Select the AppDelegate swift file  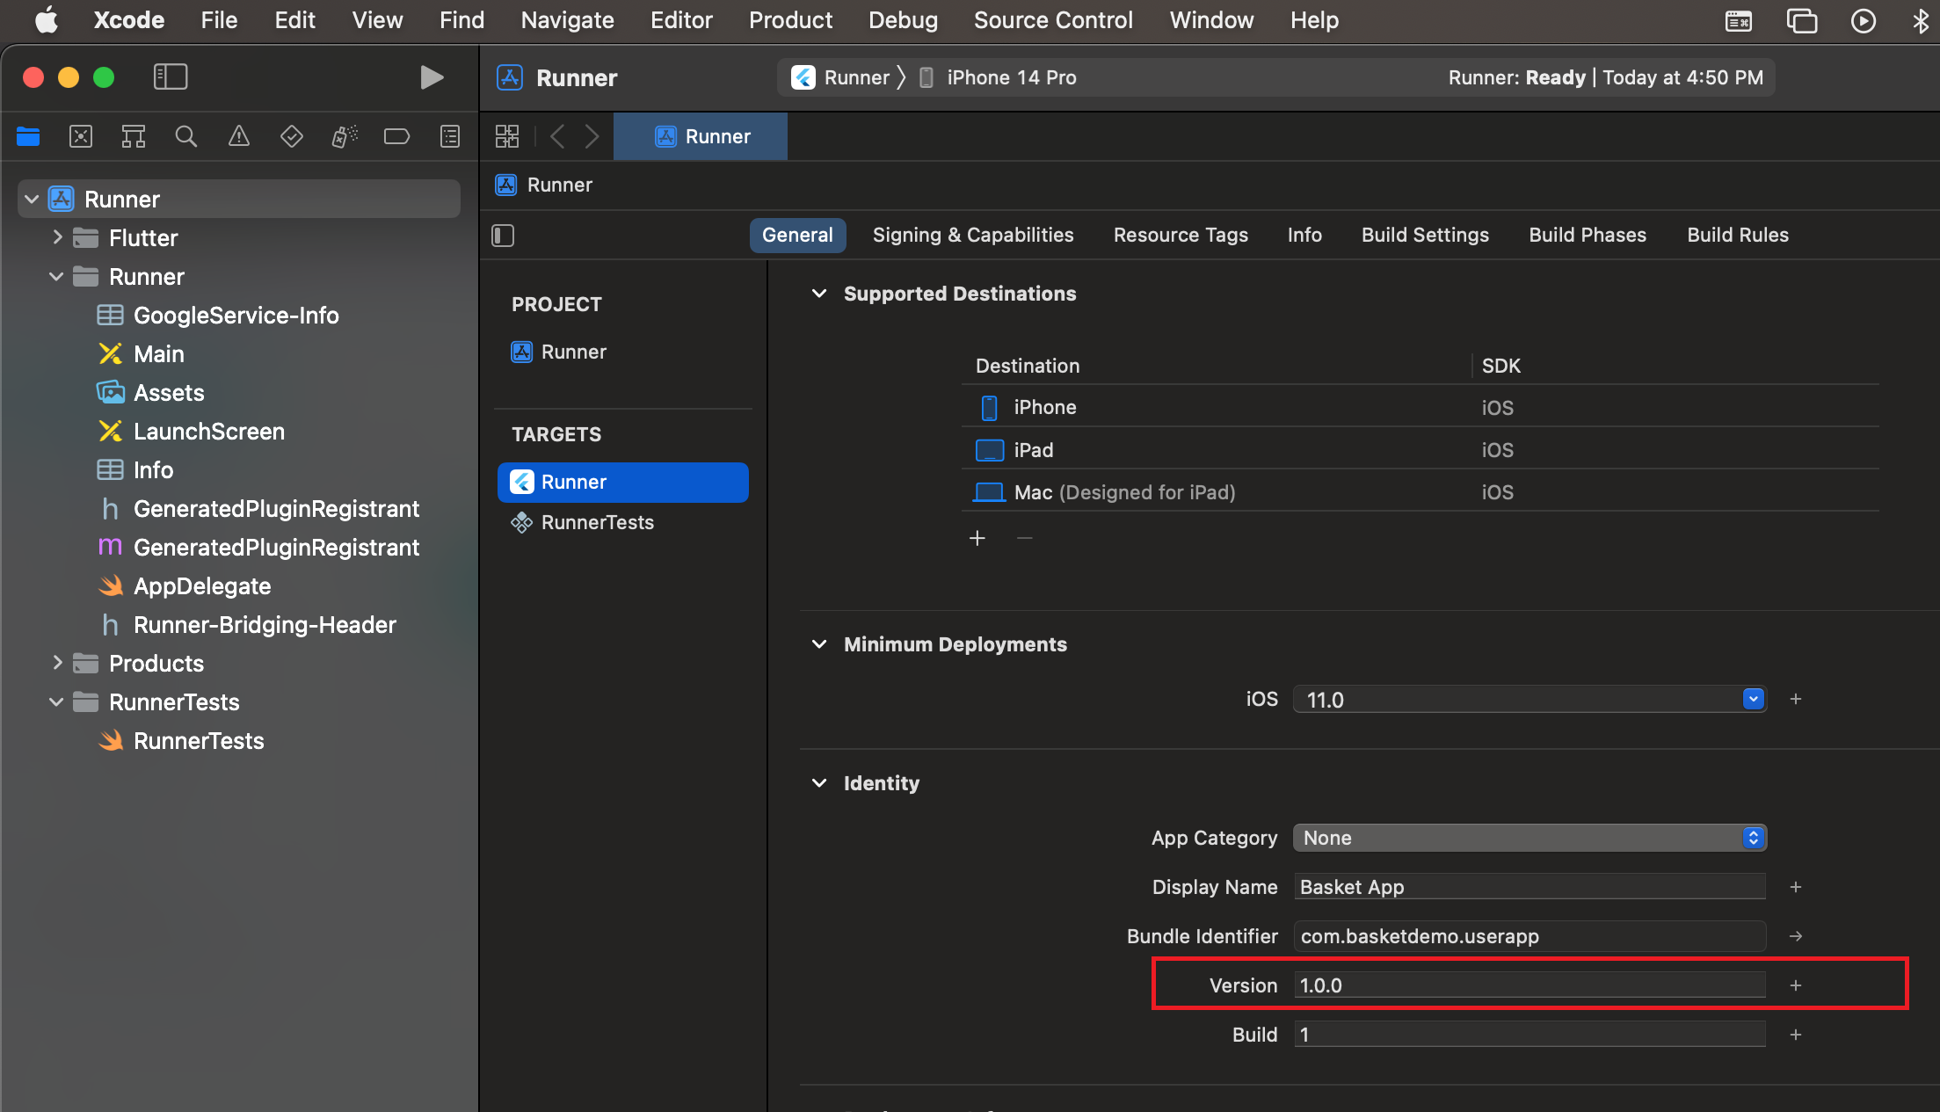[202, 585]
